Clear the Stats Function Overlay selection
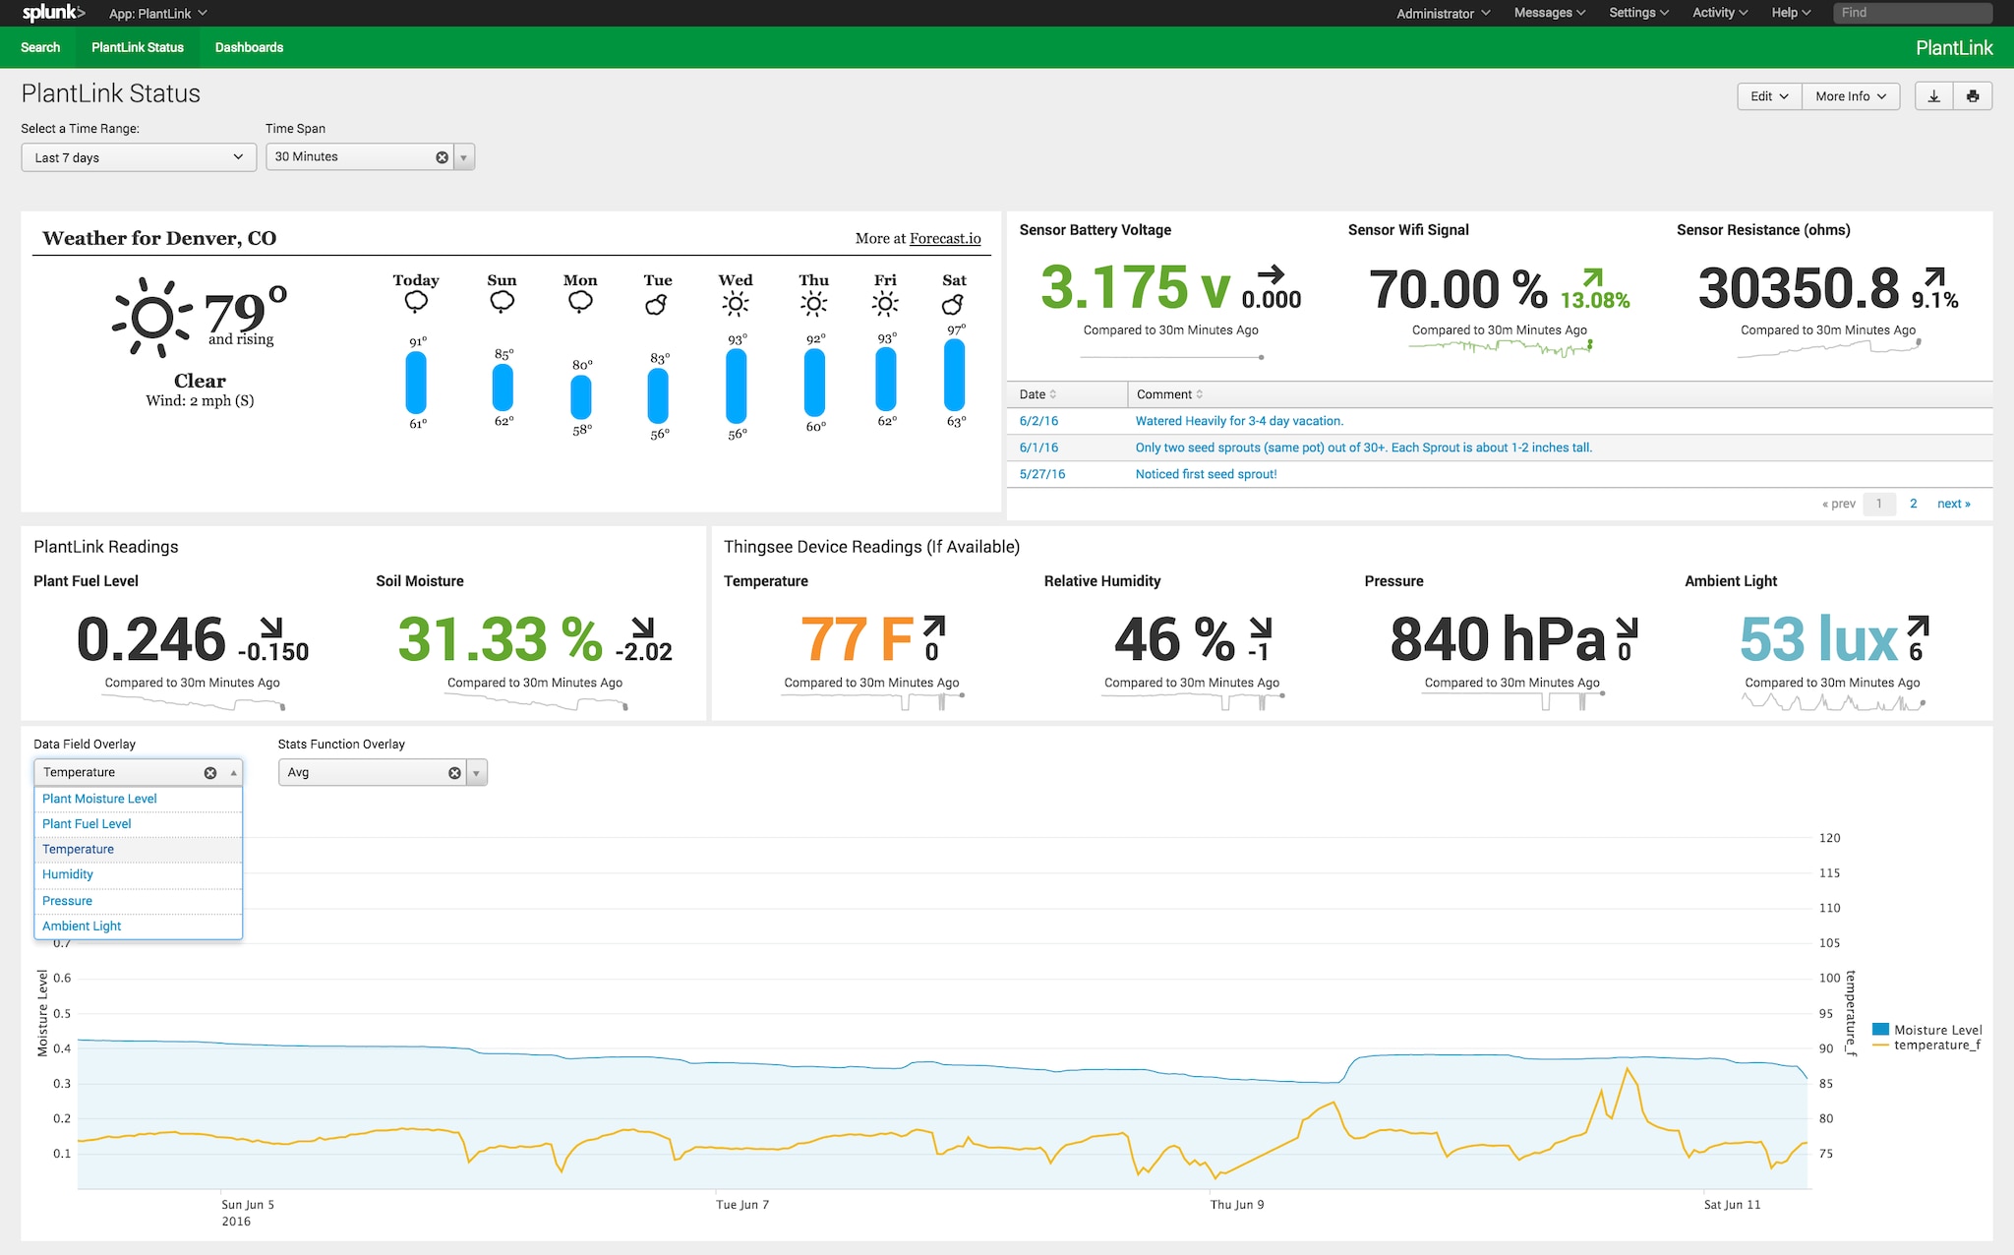Screen dimensions: 2014x1255 pyautogui.click(x=454, y=773)
